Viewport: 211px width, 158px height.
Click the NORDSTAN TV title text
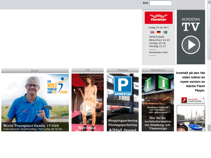click(191, 25)
